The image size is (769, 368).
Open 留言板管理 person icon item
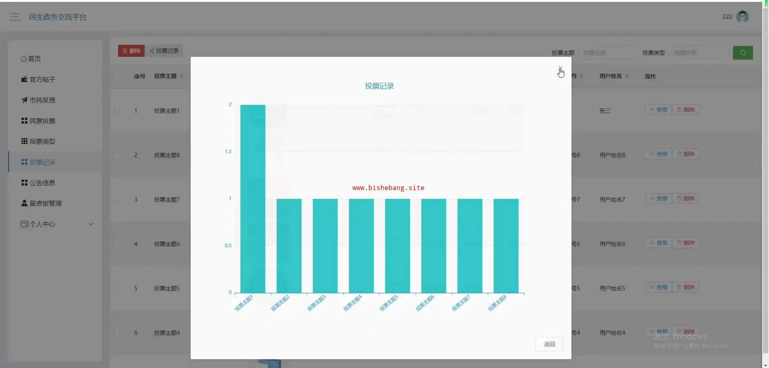tap(42, 203)
